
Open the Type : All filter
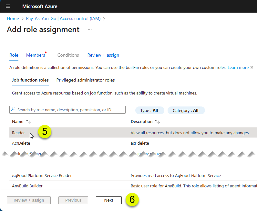coord(149,110)
